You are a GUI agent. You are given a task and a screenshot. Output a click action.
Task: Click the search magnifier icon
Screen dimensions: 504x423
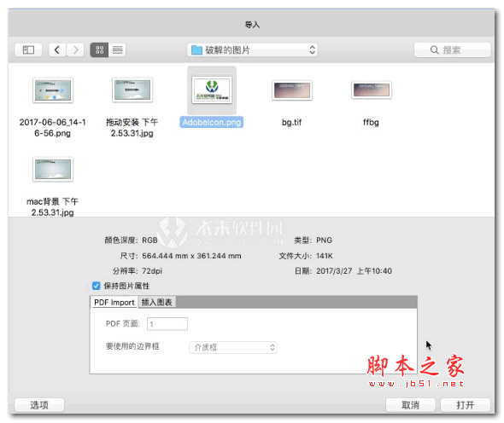(435, 50)
